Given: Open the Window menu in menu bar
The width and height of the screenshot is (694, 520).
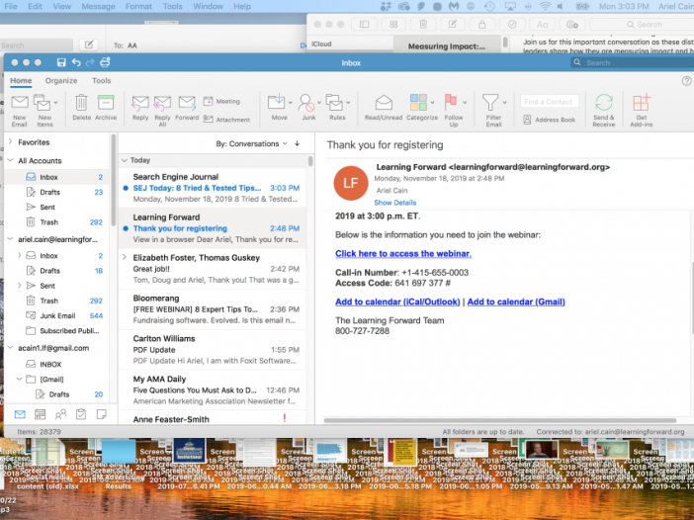Looking at the screenshot, I should pos(208,6).
